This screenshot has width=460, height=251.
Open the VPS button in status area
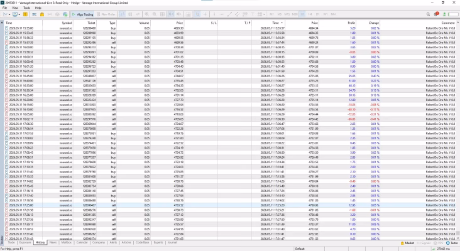pyautogui.click(x=438, y=243)
